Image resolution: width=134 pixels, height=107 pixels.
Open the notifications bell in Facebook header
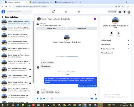click(124, 12)
